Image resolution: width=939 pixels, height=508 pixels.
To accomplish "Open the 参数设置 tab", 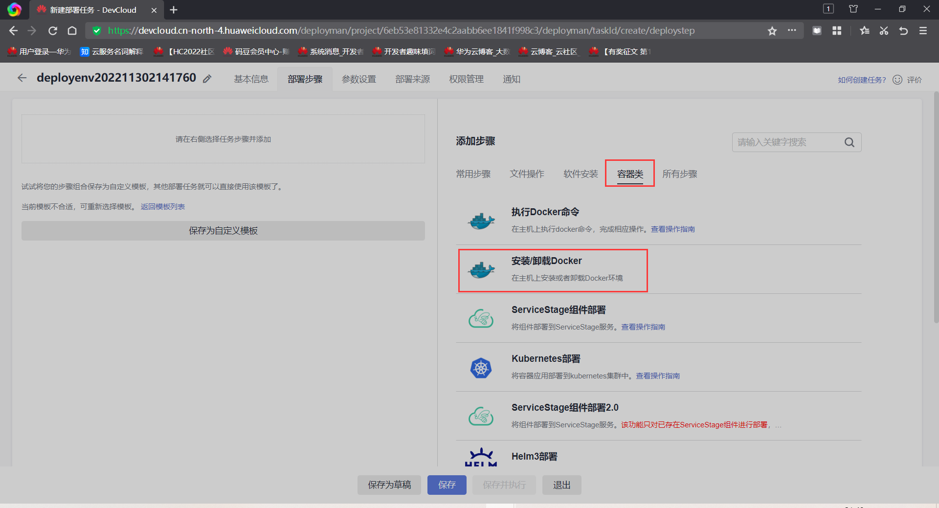I will pos(359,79).
